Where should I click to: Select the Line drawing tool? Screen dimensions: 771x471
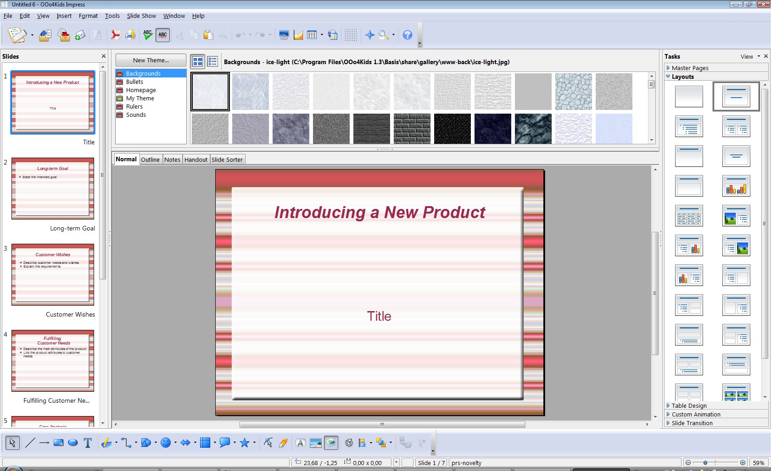pyautogui.click(x=30, y=443)
